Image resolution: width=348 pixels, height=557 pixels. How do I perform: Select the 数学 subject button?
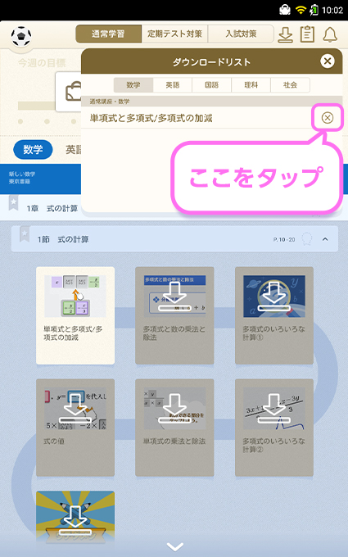(33, 150)
